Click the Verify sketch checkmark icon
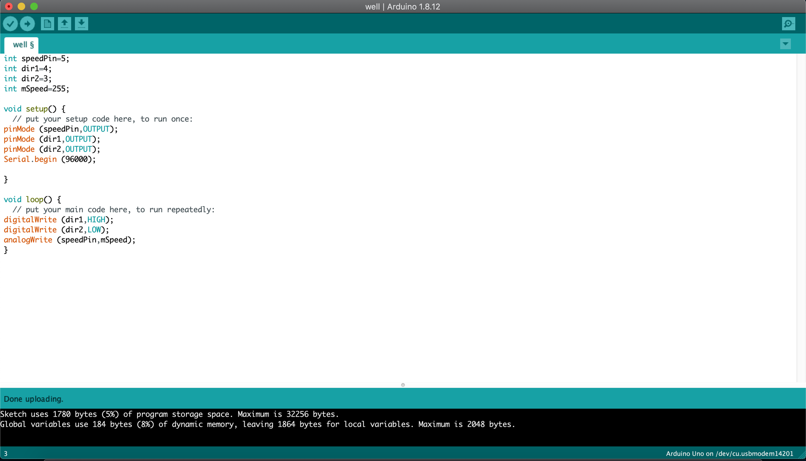This screenshot has width=806, height=461. (10, 24)
